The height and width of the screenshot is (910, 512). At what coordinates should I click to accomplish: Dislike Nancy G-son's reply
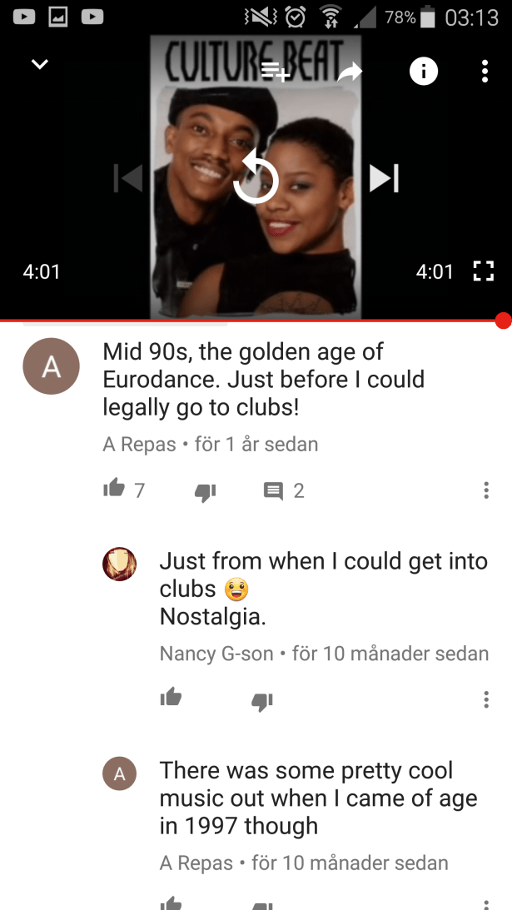(x=262, y=701)
